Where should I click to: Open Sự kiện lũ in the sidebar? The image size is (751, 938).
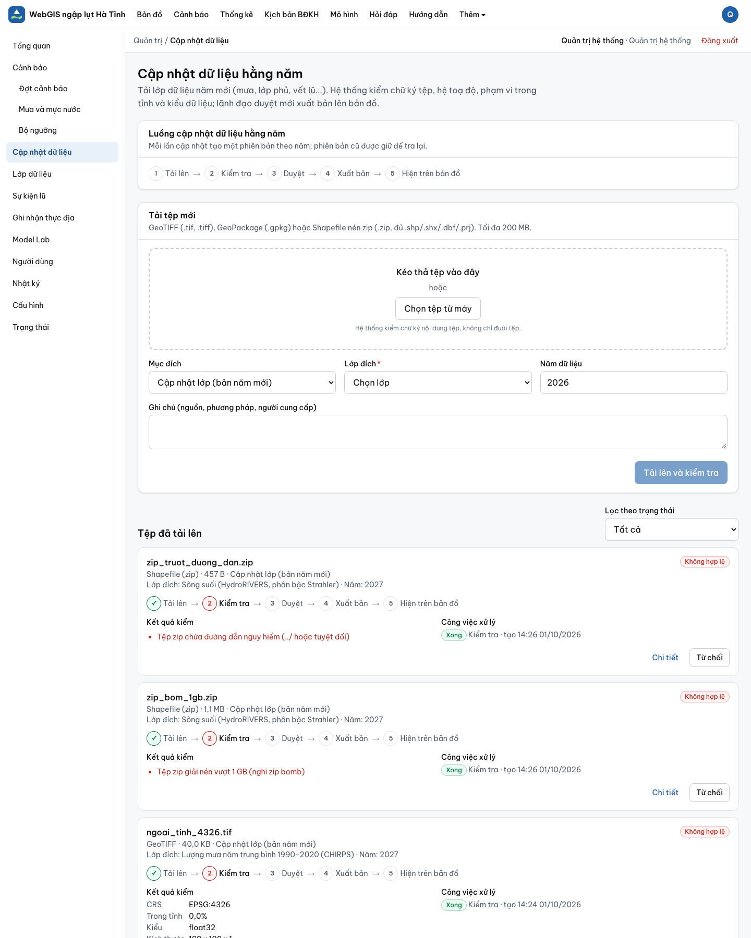click(x=62, y=196)
